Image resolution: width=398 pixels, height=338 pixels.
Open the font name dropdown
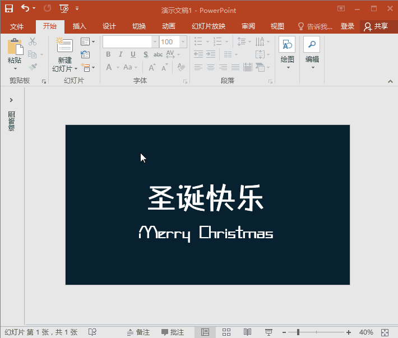(x=155, y=42)
